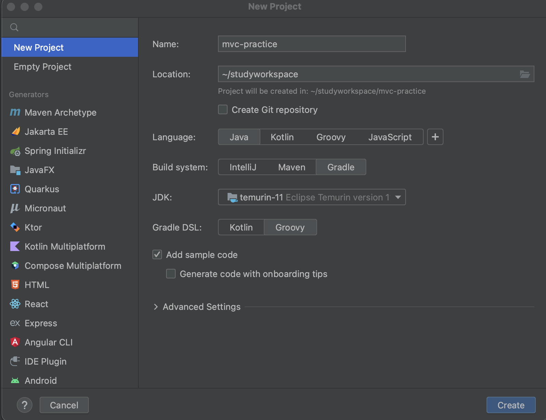Open Maven Archetype generator

(70, 112)
